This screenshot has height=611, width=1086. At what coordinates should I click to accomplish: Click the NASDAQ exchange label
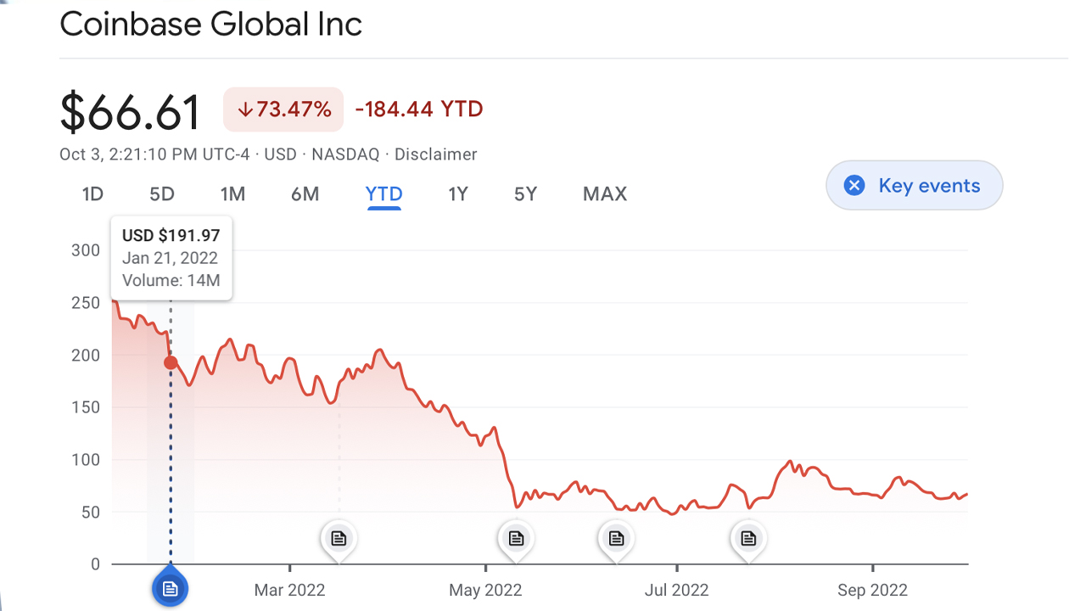(345, 154)
